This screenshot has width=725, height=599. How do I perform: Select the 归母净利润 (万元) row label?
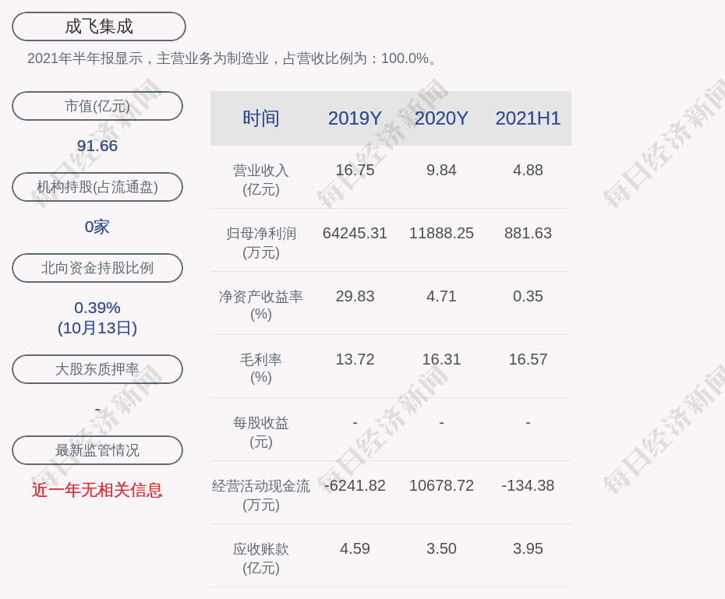261,243
